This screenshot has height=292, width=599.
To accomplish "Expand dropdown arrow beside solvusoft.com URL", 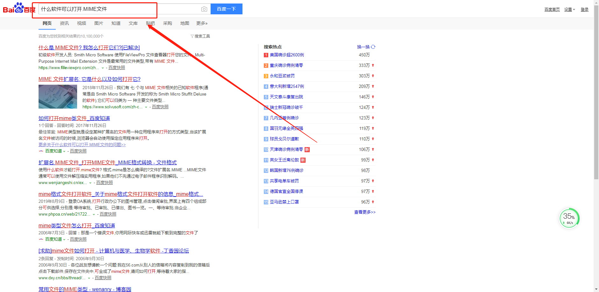I will [146, 107].
